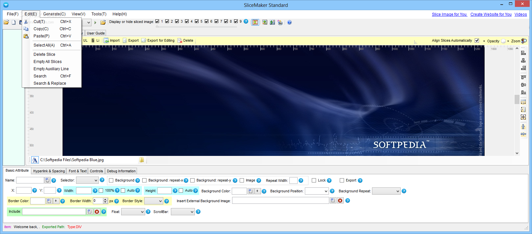This screenshot has width=532, height=234.
Task: Click the yellow folder icon after file path
Action: pyautogui.click(x=142, y=160)
